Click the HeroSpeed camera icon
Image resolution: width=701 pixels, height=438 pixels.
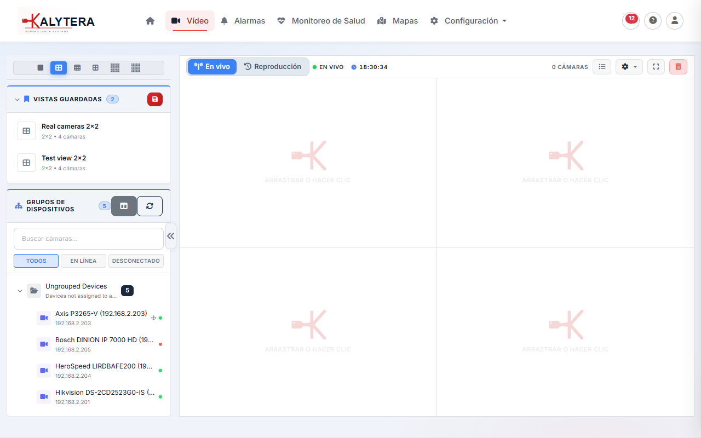[x=44, y=371]
